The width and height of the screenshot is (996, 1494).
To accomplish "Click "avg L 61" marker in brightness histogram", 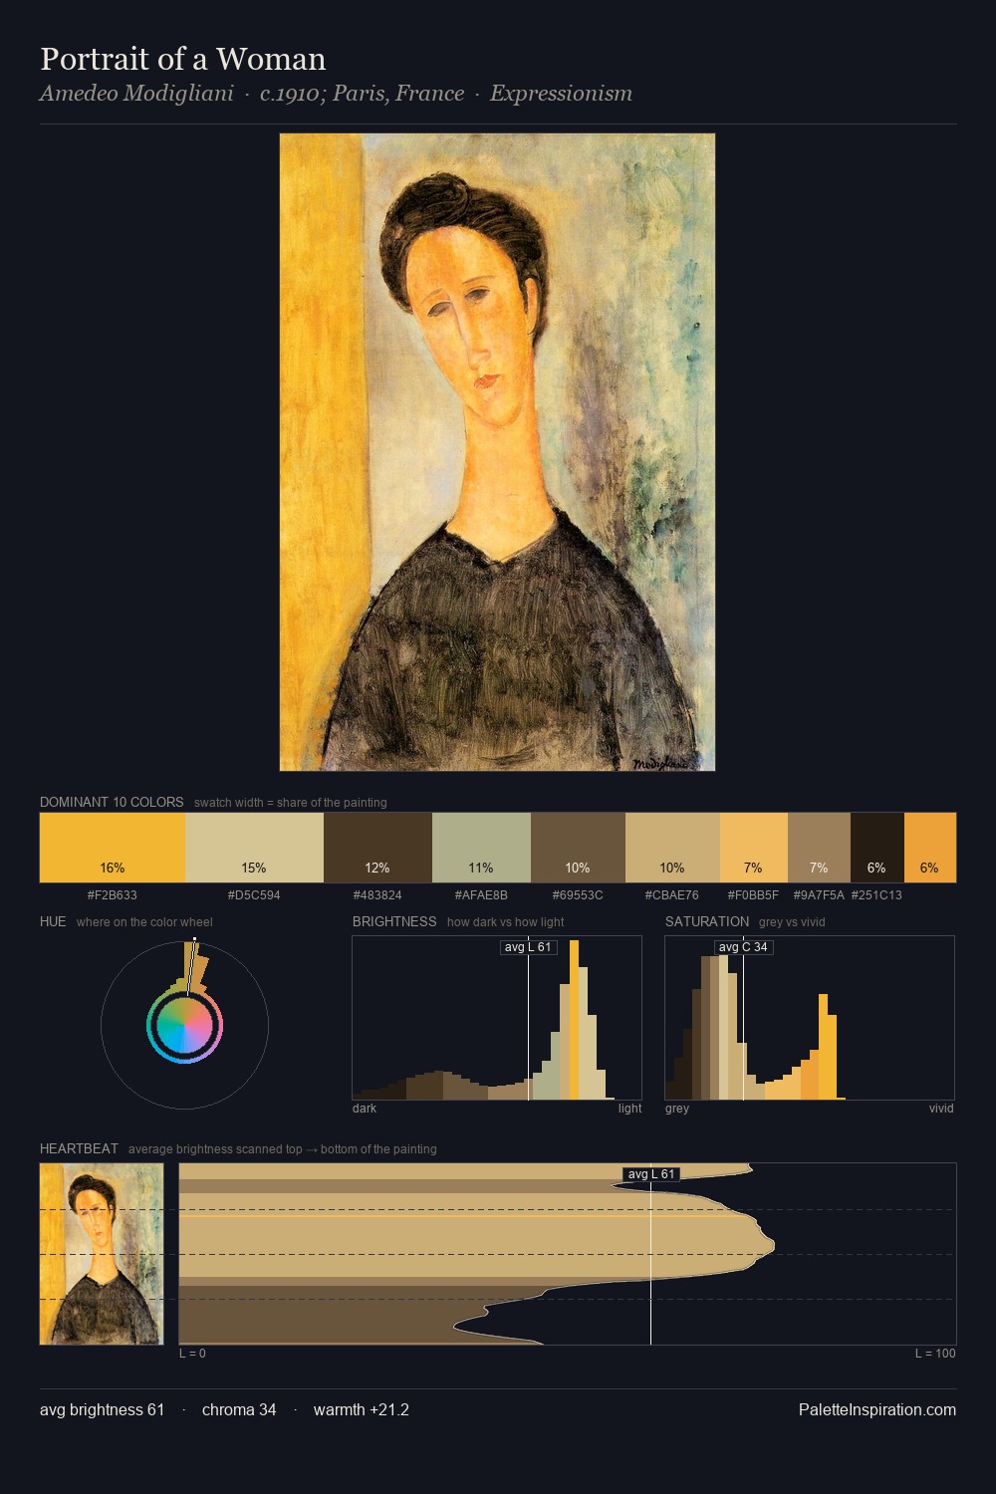I will click(x=528, y=947).
